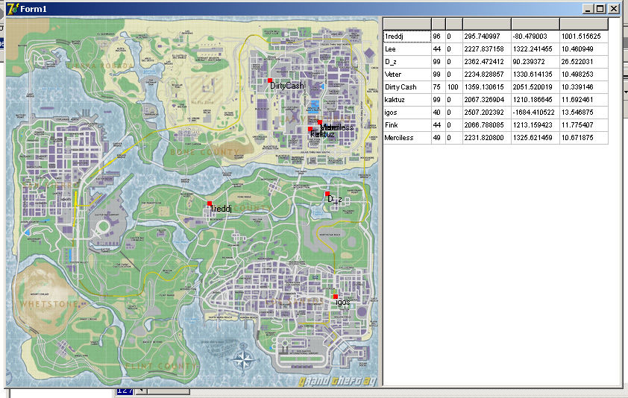Select the 1reddj name cell in grid

coord(406,36)
